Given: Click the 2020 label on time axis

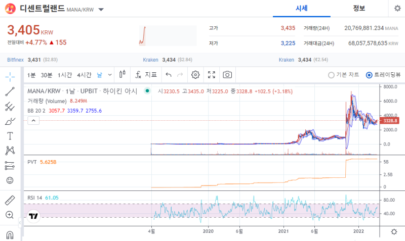Looking at the screenshot, I should point(208,231).
